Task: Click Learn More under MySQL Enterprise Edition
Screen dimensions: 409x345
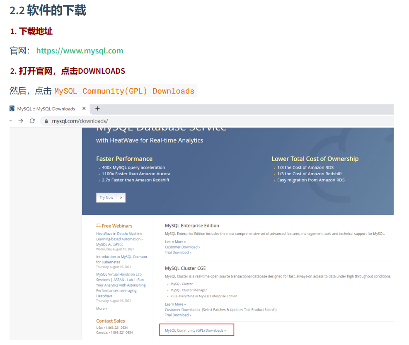Action: [x=175, y=242]
